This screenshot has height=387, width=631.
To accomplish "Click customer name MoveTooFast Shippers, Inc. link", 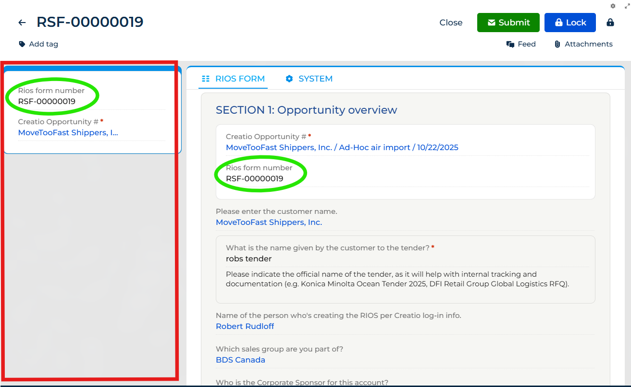I will coord(269,222).
